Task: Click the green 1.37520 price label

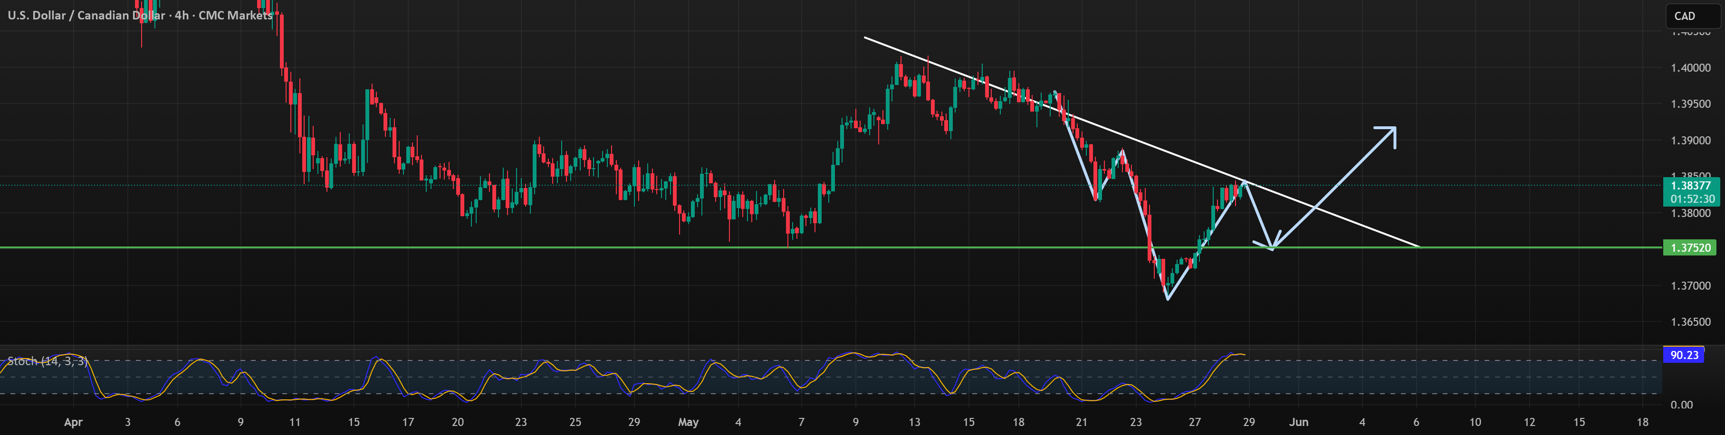Action: pyautogui.click(x=1689, y=247)
